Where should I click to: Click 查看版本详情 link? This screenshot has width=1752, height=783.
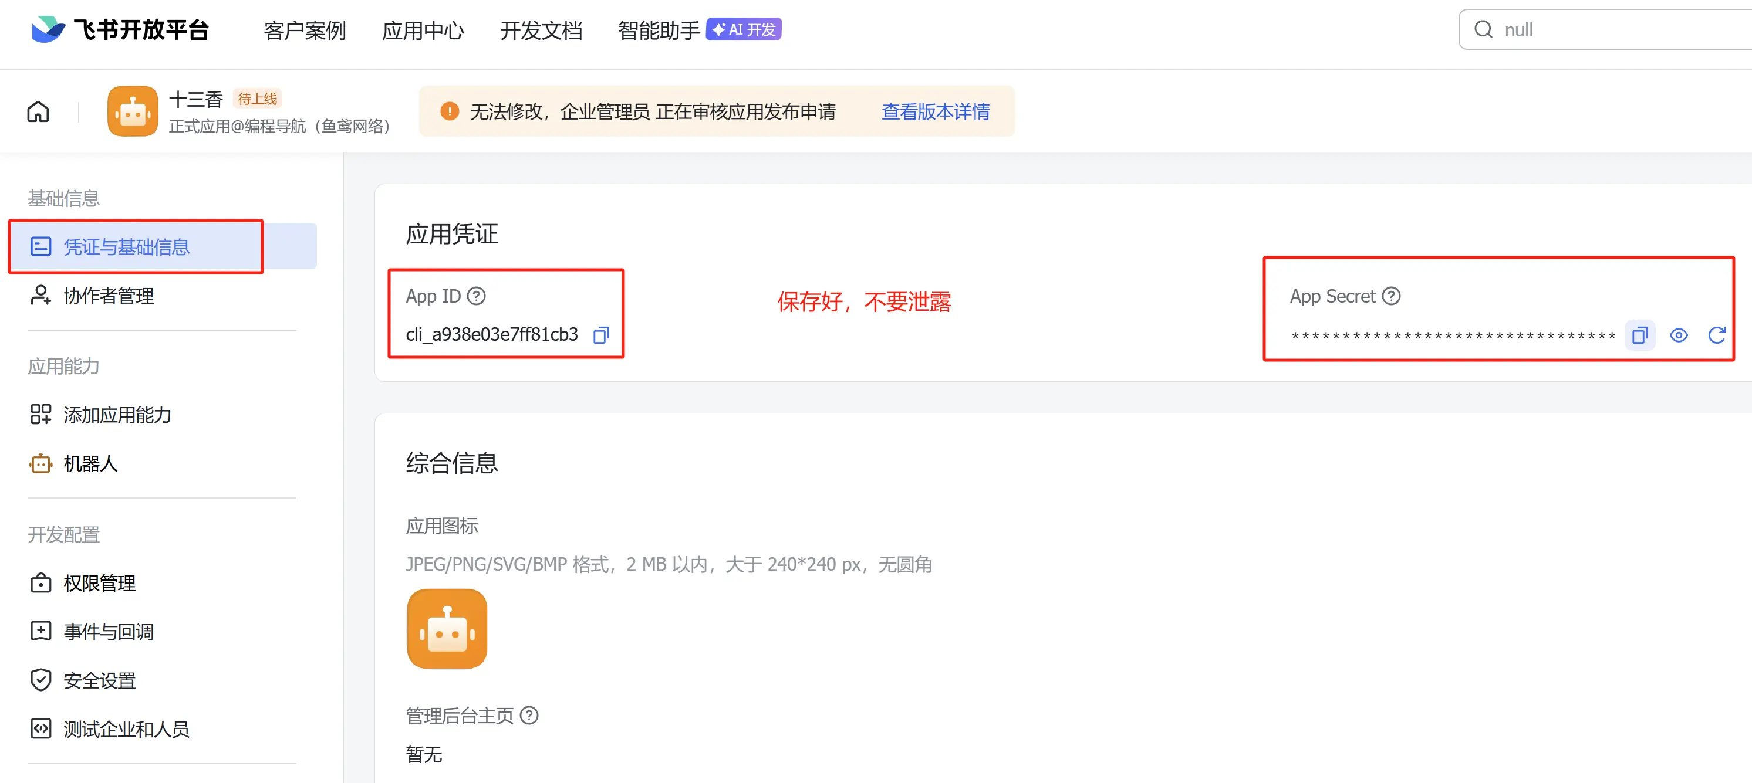[x=935, y=111]
